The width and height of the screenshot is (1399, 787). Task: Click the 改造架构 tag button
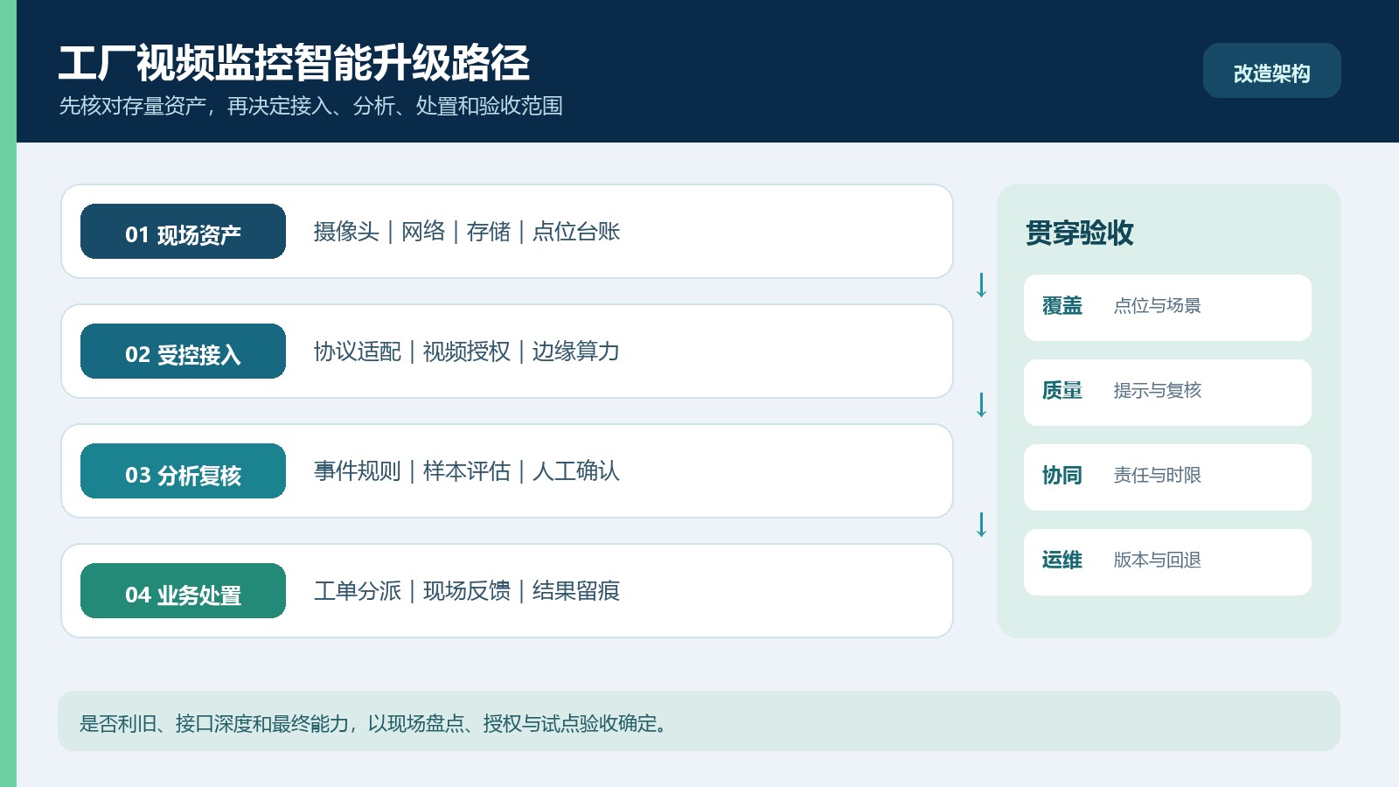1271,71
